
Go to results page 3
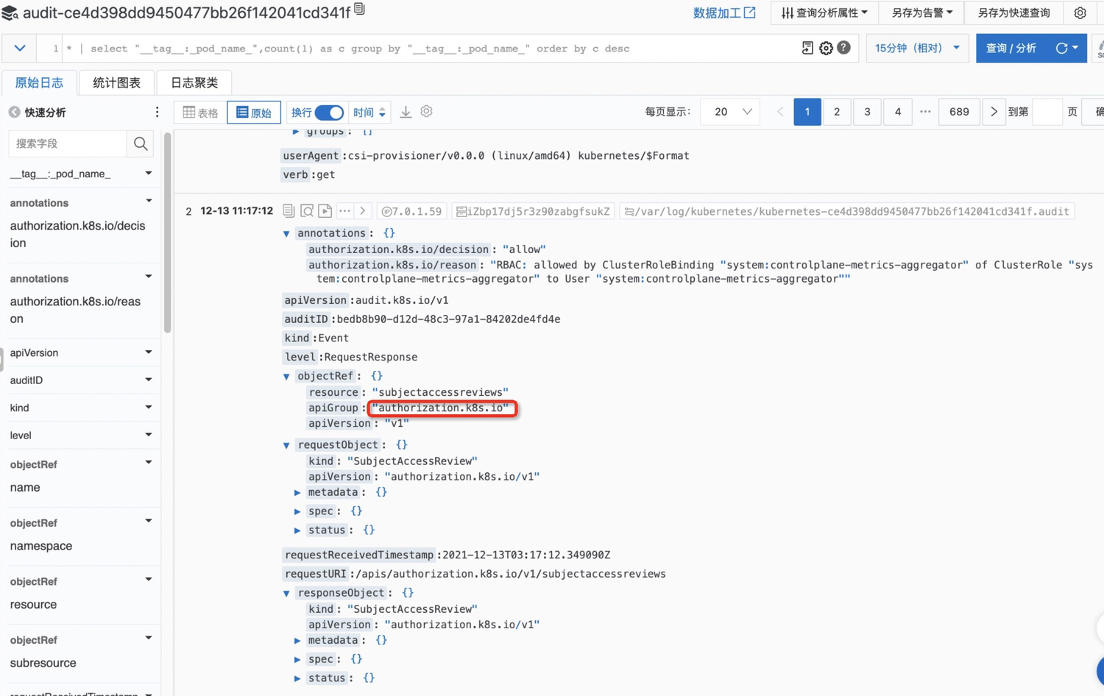pos(867,112)
